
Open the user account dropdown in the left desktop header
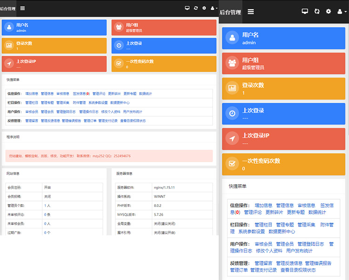tap(214, 8)
